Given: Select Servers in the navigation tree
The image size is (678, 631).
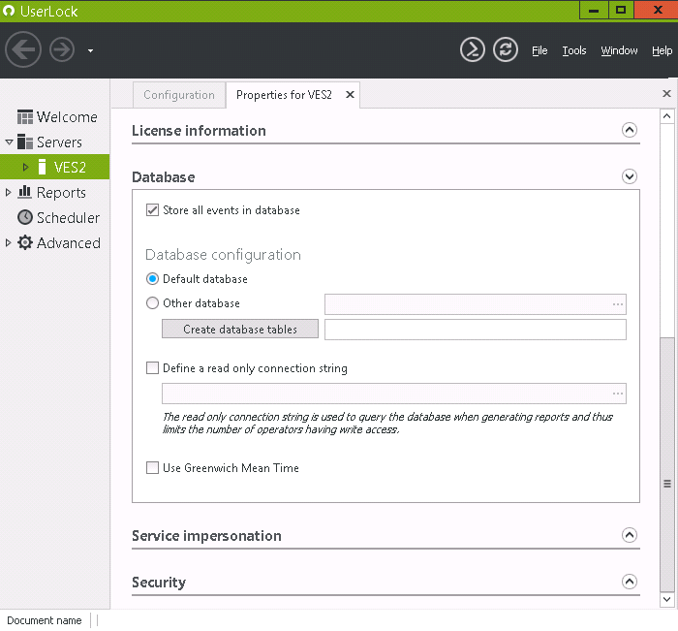Looking at the screenshot, I should click(x=59, y=142).
